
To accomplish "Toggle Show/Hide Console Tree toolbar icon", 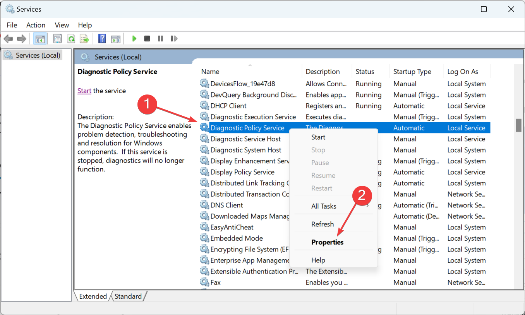I will coord(40,39).
